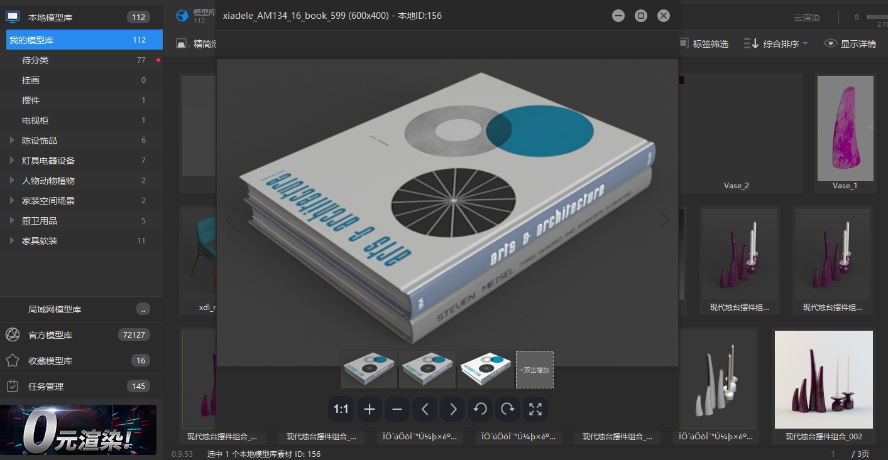
Task: Click the 云渲染 button
Action: point(807,18)
